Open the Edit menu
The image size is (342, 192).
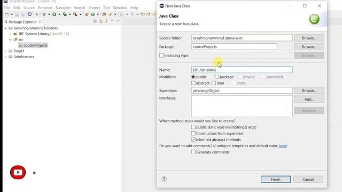[x=17, y=7]
